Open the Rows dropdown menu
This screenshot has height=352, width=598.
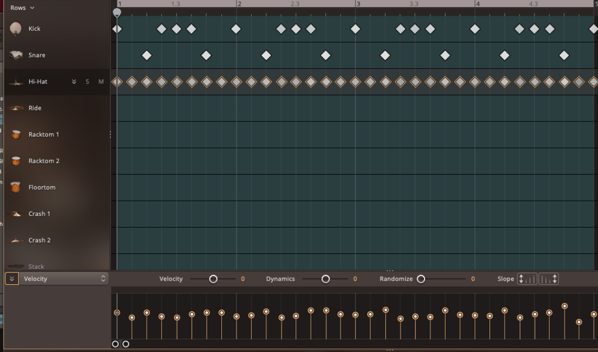point(22,8)
